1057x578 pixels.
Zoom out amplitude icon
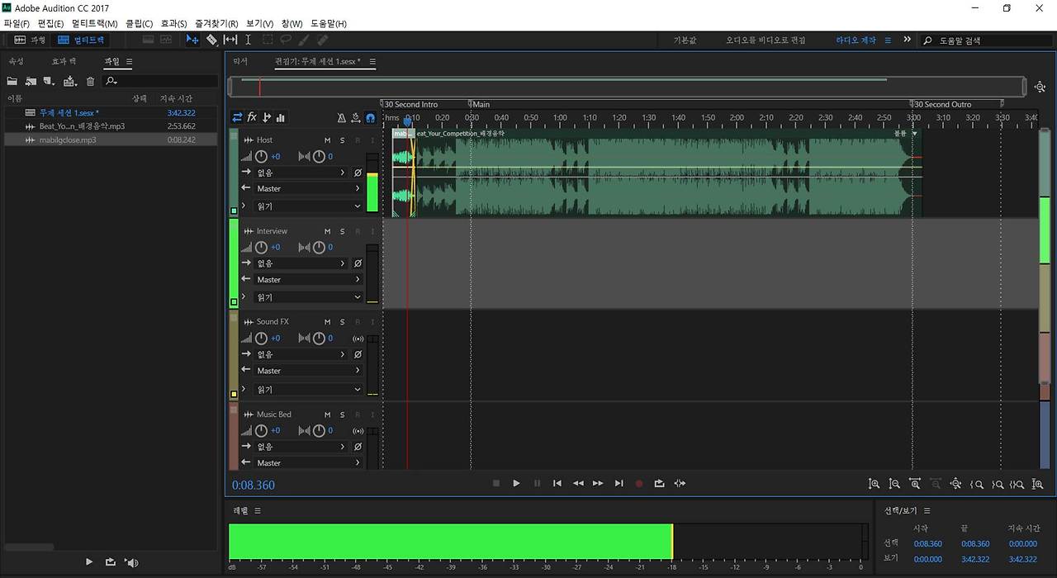tap(894, 484)
